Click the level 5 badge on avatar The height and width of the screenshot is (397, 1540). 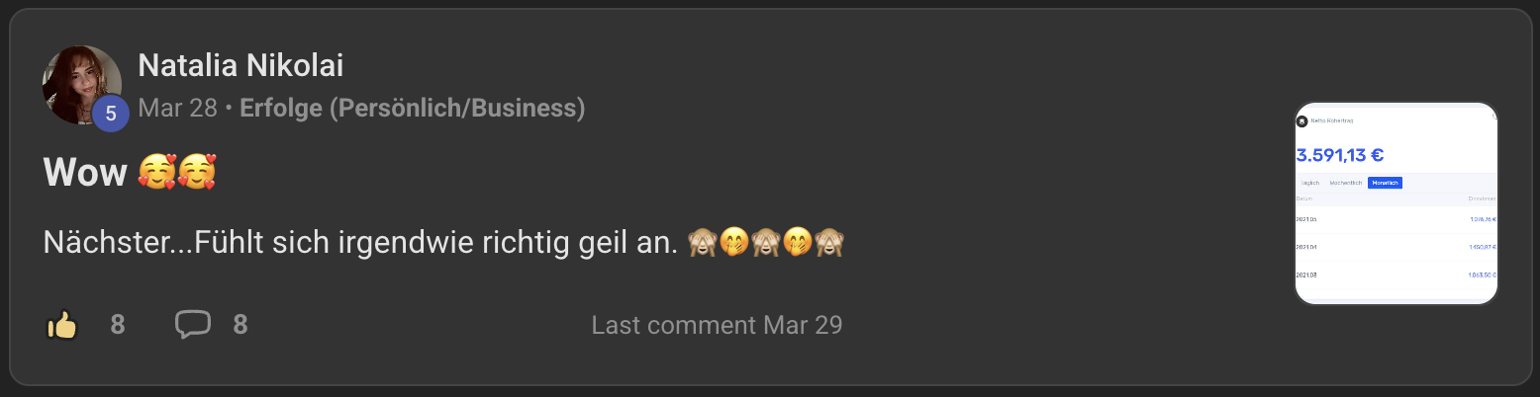111,114
